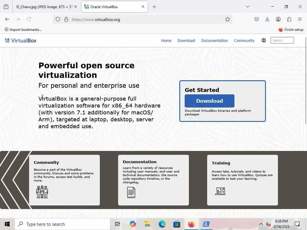Open Microsoft Store from taskbar

click(x=177, y=224)
